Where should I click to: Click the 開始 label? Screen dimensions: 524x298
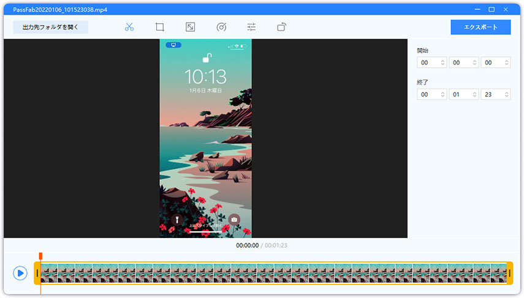422,51
